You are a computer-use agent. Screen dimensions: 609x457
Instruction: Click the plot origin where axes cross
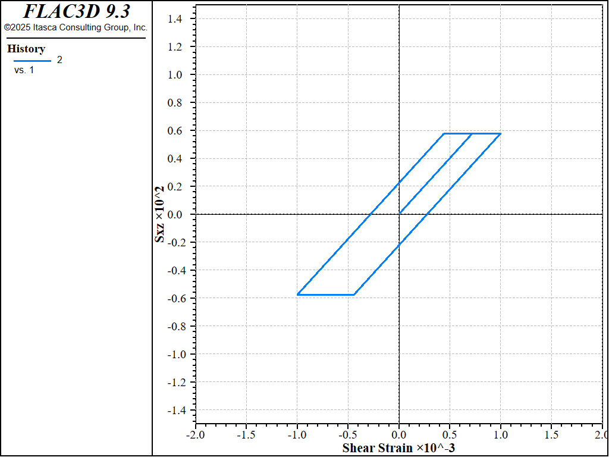(399, 214)
